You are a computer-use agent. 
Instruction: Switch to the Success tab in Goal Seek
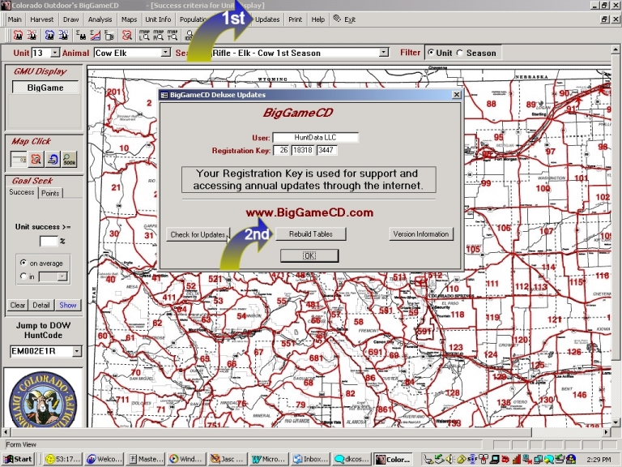[x=22, y=192]
